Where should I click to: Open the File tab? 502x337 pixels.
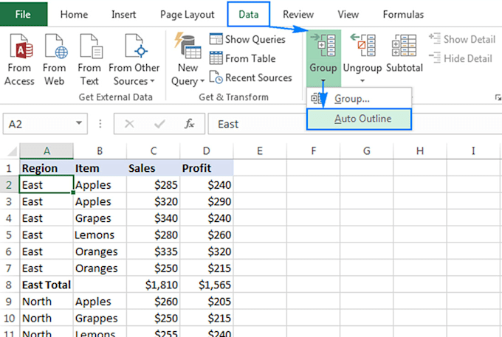click(x=24, y=15)
